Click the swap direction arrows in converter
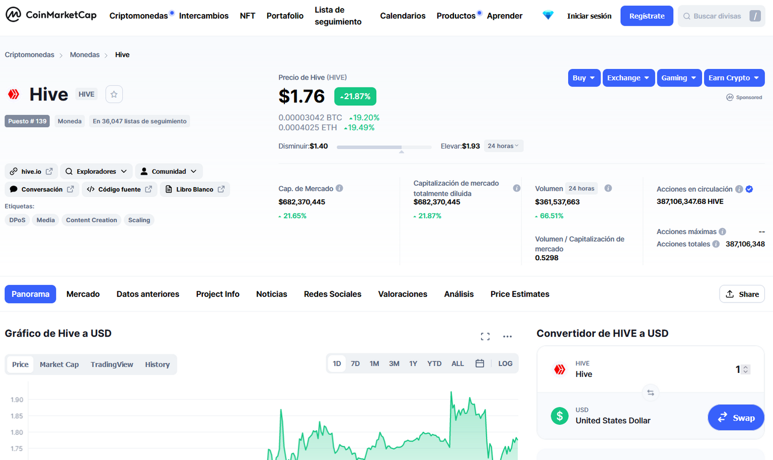 (x=650, y=393)
